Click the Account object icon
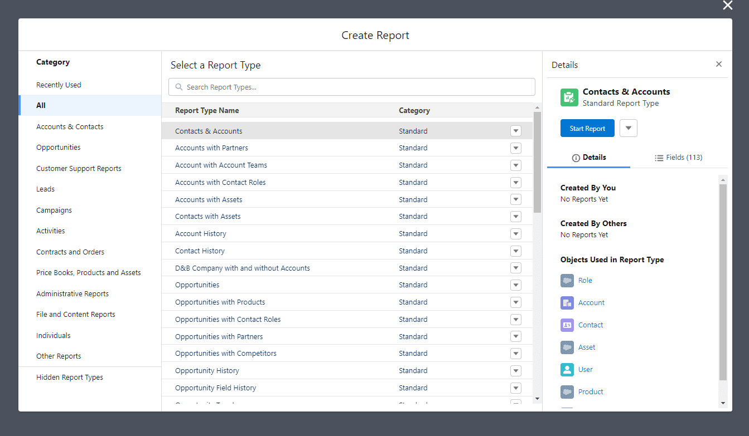This screenshot has height=436, width=749. click(x=567, y=303)
